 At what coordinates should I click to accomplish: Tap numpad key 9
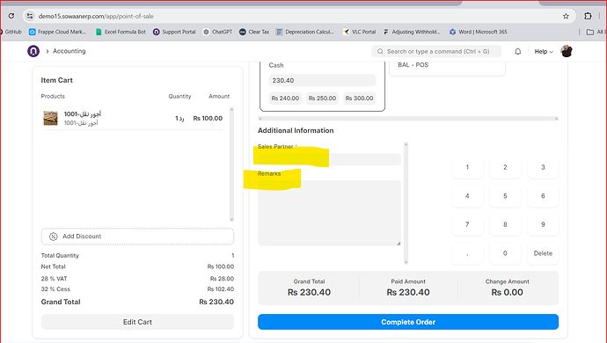coord(543,224)
